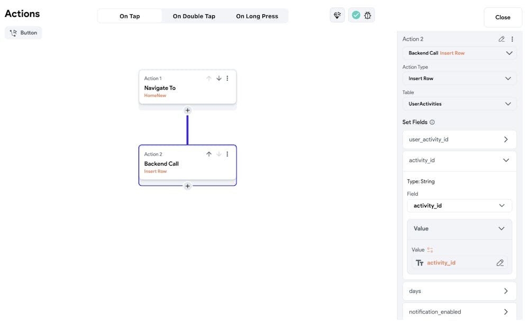
Task: Open the Field activity_id dropdown
Action: pyautogui.click(x=459, y=206)
